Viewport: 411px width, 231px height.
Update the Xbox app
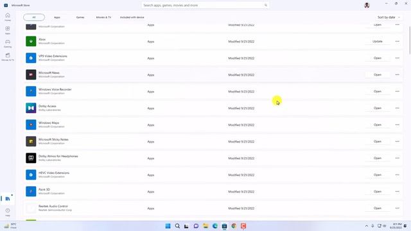click(378, 41)
